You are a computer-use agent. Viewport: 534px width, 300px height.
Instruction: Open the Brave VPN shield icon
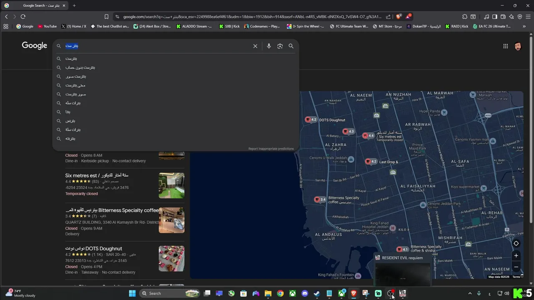[x=520, y=17]
